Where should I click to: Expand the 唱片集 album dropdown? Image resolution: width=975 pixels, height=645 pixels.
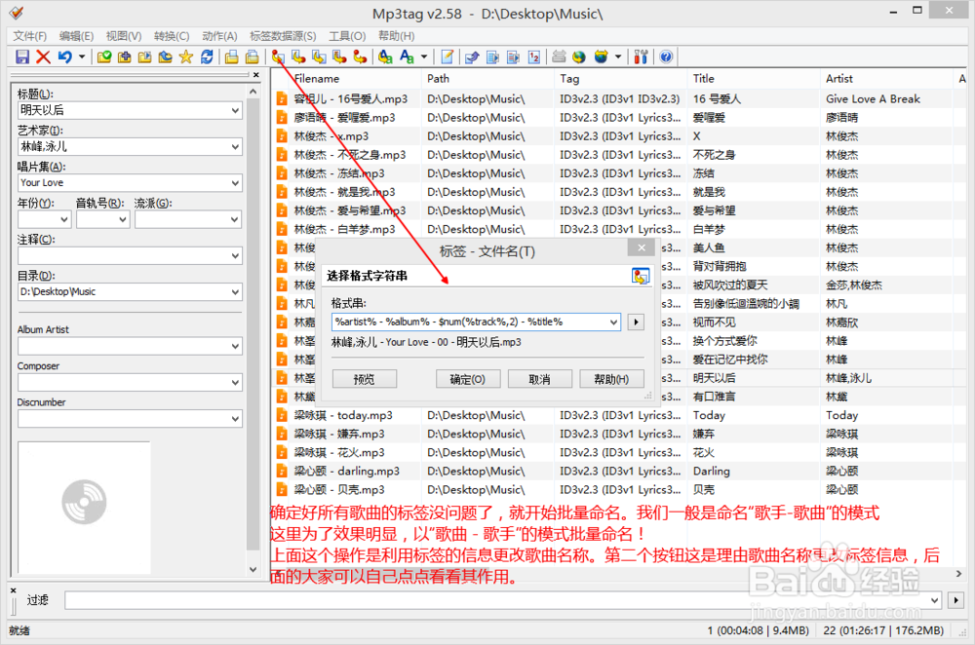pyautogui.click(x=235, y=183)
